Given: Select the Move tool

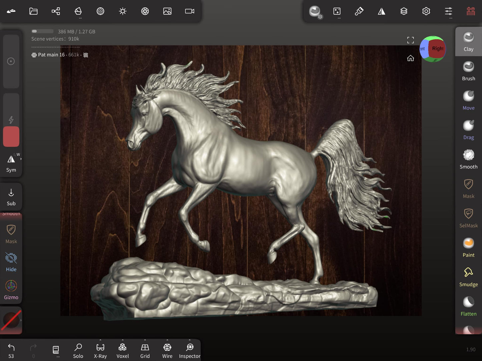Looking at the screenshot, I should tap(468, 100).
